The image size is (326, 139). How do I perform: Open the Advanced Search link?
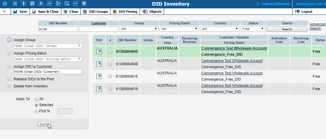click(317, 26)
